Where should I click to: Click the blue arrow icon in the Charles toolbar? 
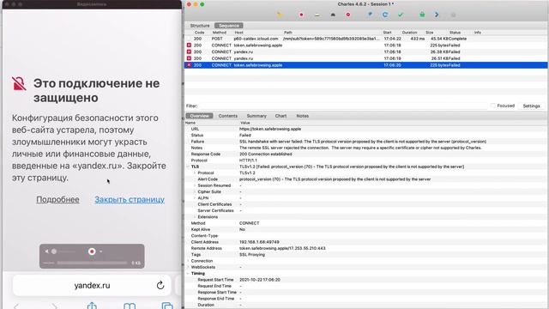click(x=437, y=15)
